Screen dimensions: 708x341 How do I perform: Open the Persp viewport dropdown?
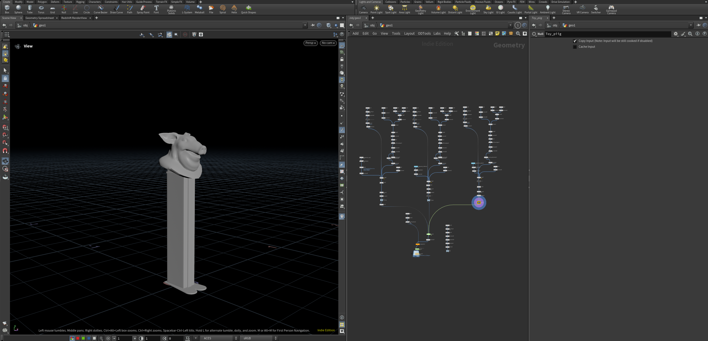tap(311, 43)
